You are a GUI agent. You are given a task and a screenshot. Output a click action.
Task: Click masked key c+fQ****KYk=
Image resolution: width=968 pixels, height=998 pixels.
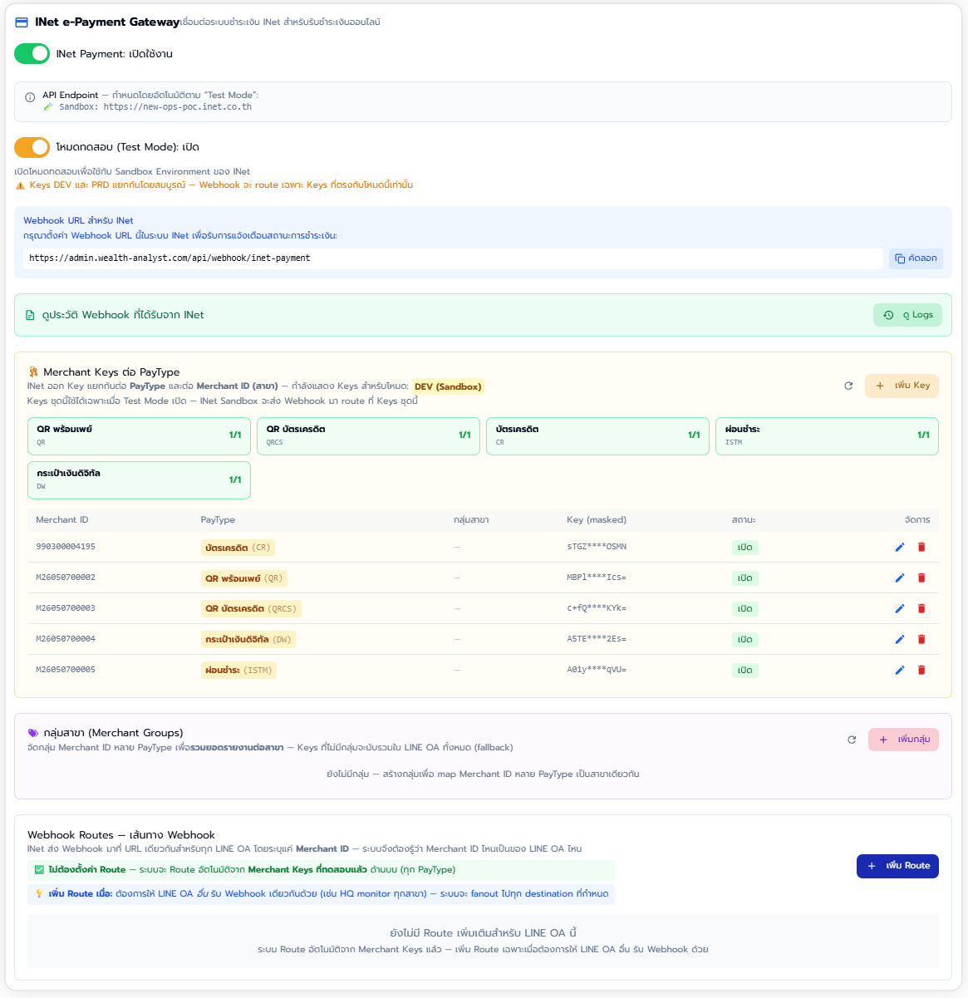(597, 608)
